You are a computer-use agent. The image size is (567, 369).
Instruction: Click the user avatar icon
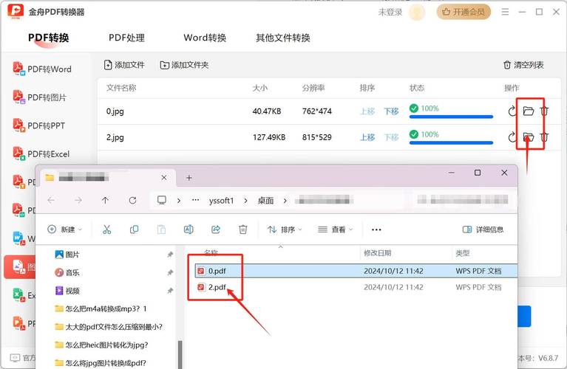pos(417,13)
